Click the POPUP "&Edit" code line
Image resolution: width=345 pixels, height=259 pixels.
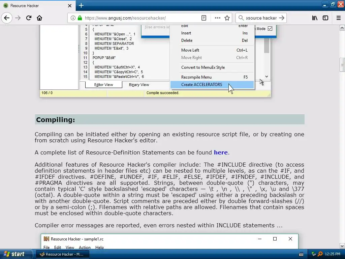tap(104, 58)
